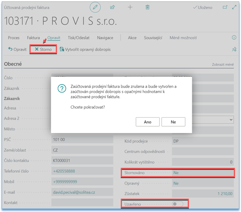The height and width of the screenshot is (212, 241).
Task: Click the trash delete icon
Action: click(148, 8)
